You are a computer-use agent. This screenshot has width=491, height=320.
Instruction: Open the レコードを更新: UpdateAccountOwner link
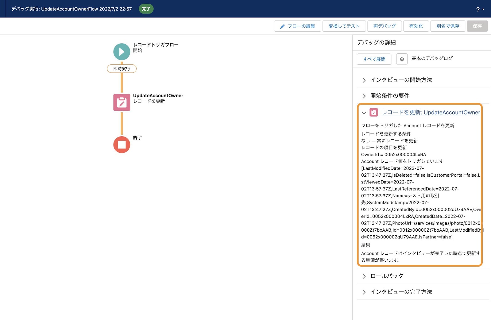click(431, 113)
